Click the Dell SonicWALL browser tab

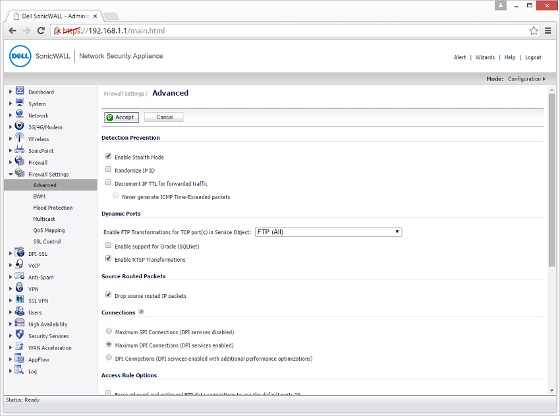click(55, 16)
